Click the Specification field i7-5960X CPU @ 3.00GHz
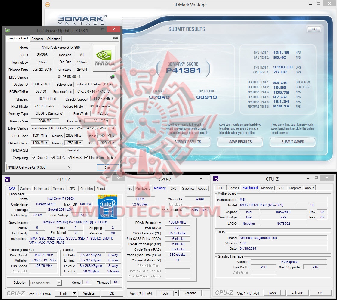This screenshot has width=337, height=300. (x=75, y=222)
